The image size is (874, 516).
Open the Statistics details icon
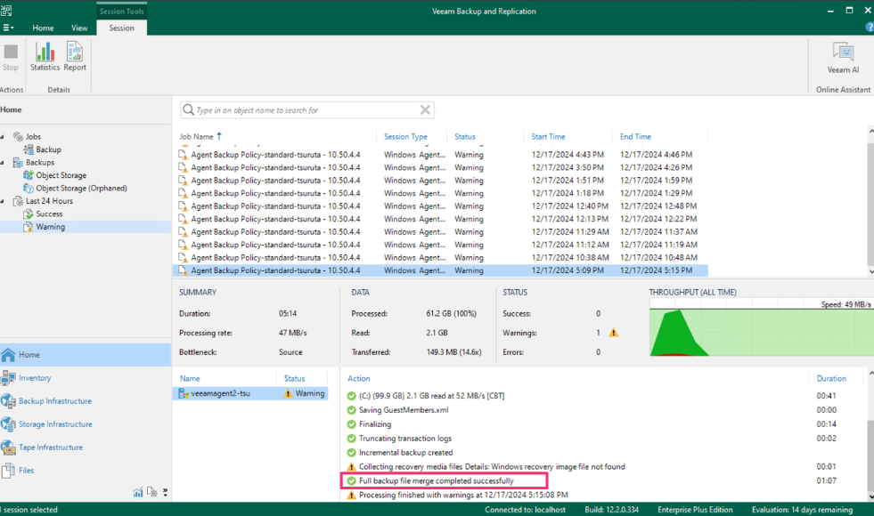tap(45, 52)
